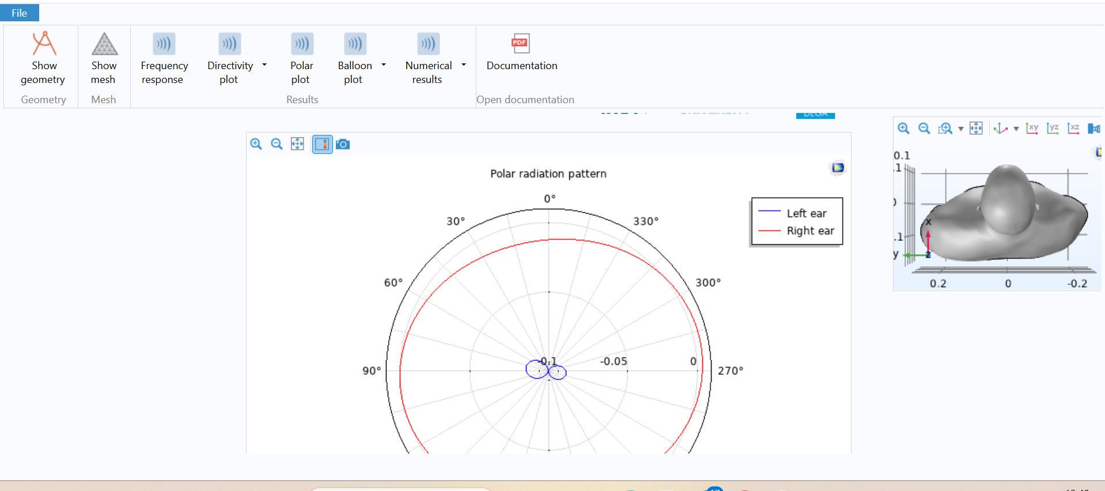
Task: Click the 330° angle label
Action: [x=646, y=221]
